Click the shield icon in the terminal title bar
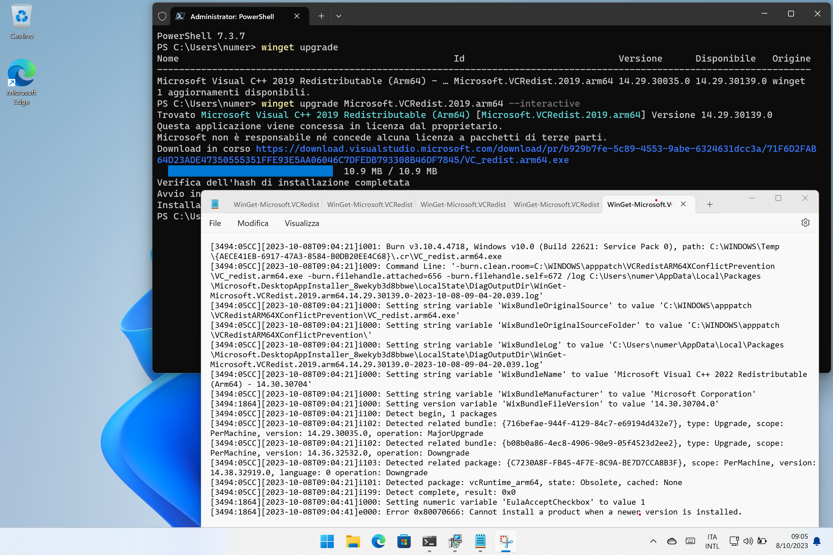 [x=162, y=16]
